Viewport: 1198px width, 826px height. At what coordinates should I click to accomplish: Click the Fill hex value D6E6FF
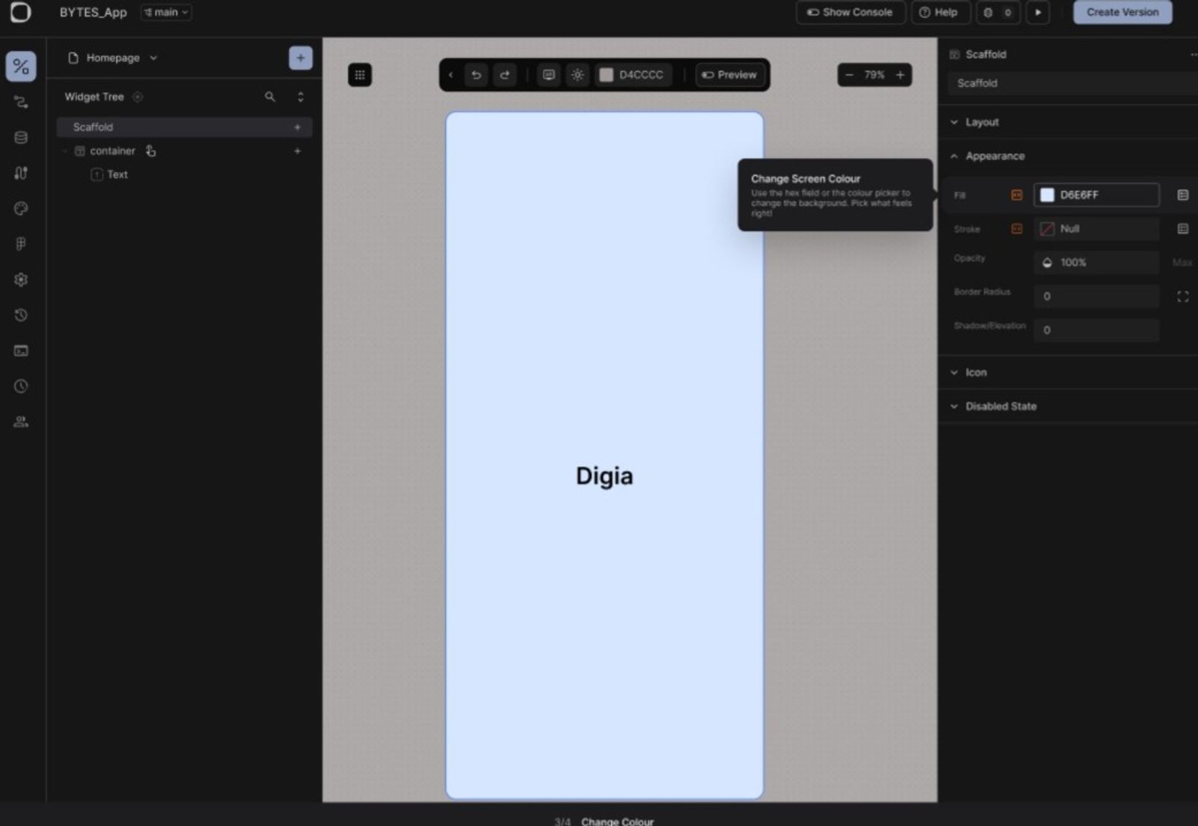click(x=1079, y=195)
